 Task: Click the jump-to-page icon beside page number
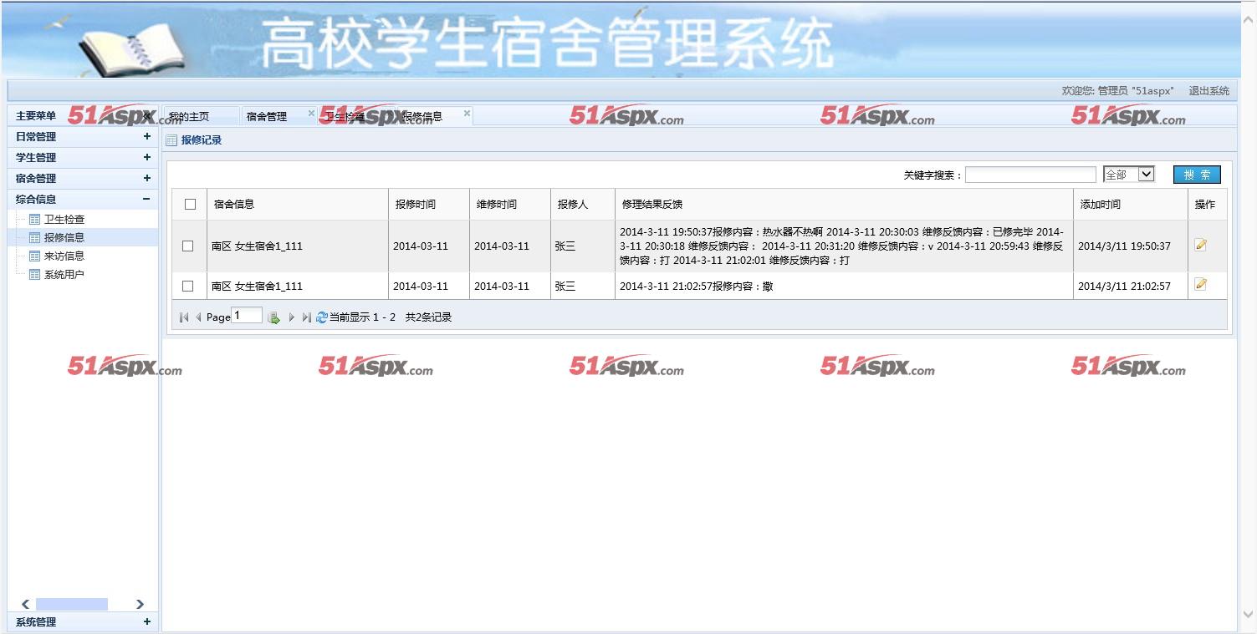273,317
